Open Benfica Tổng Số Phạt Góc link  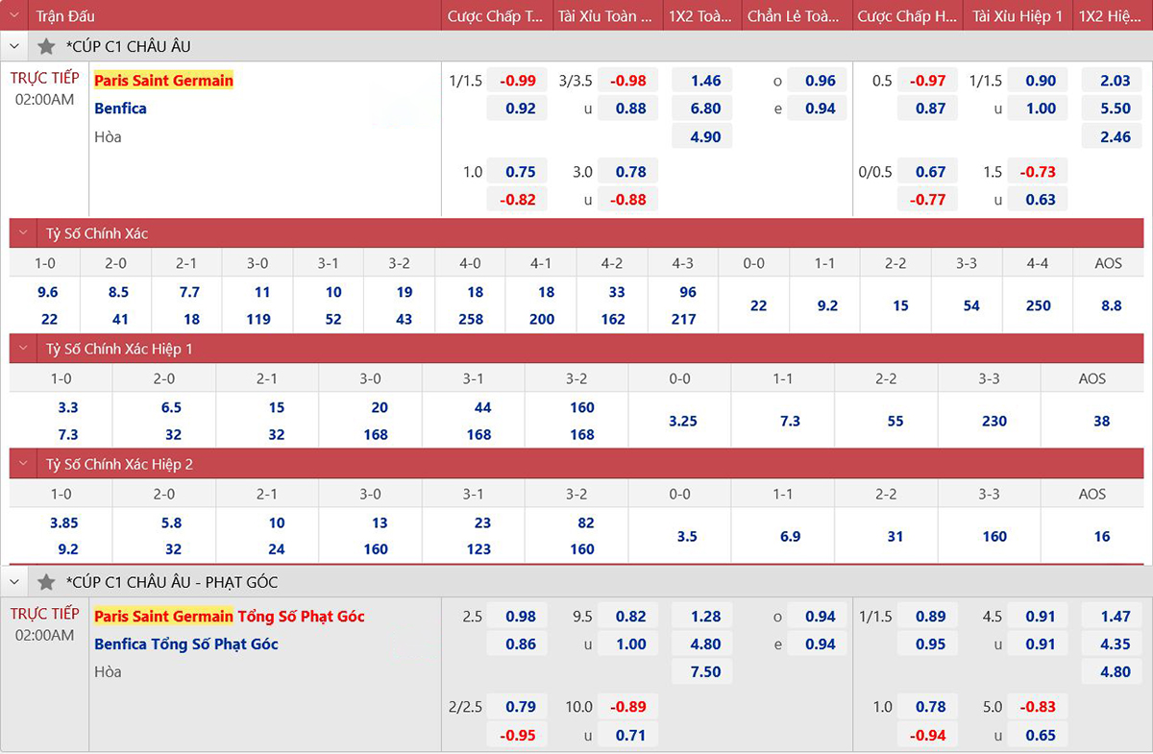185,644
